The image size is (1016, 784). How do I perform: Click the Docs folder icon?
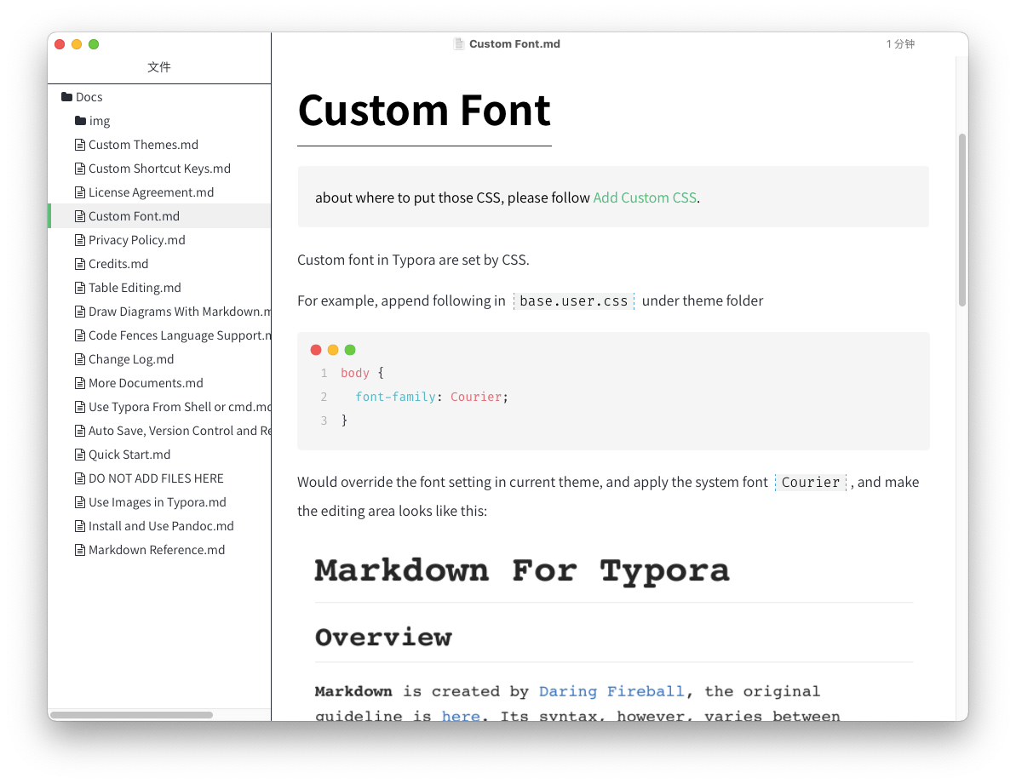(x=66, y=97)
